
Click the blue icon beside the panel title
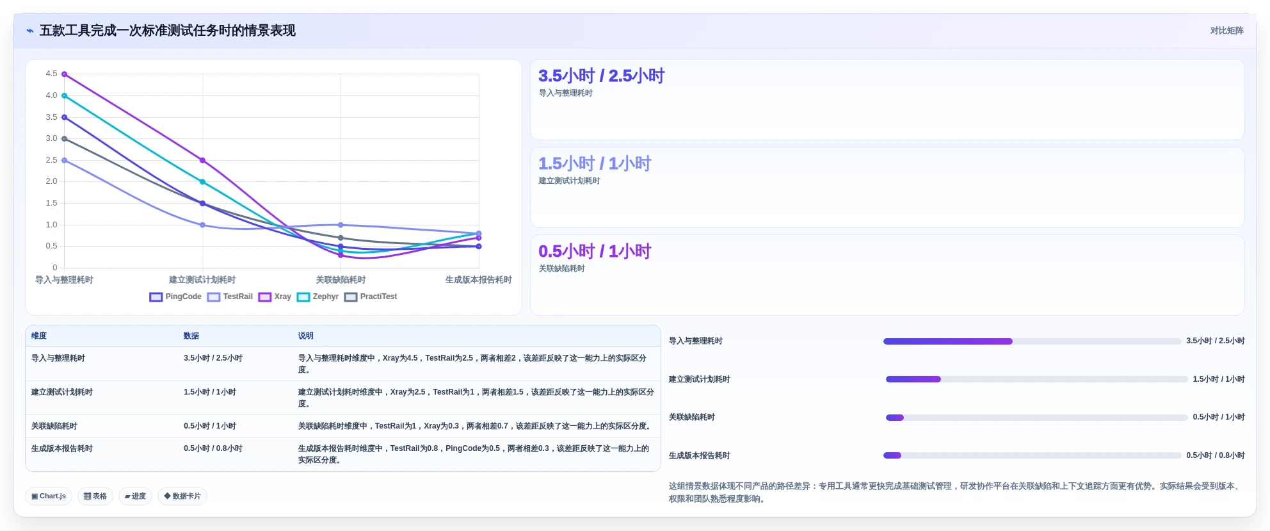point(30,31)
